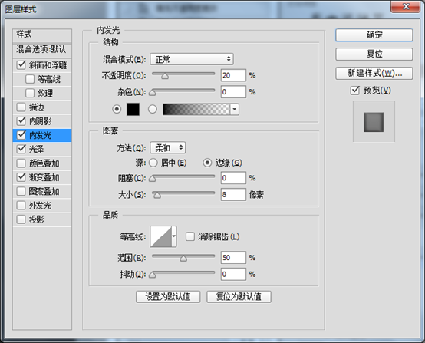Viewport: 425px width, 343px height.
Task: Select the gradient radio button
Action: coord(153,109)
